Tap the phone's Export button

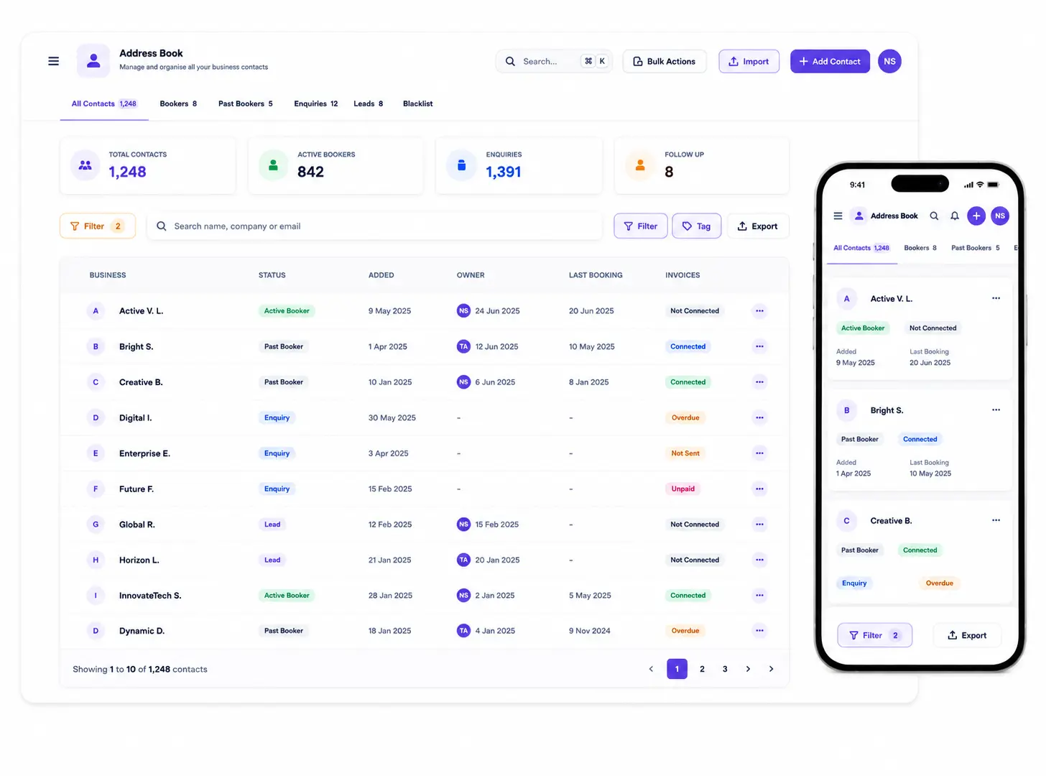967,635
